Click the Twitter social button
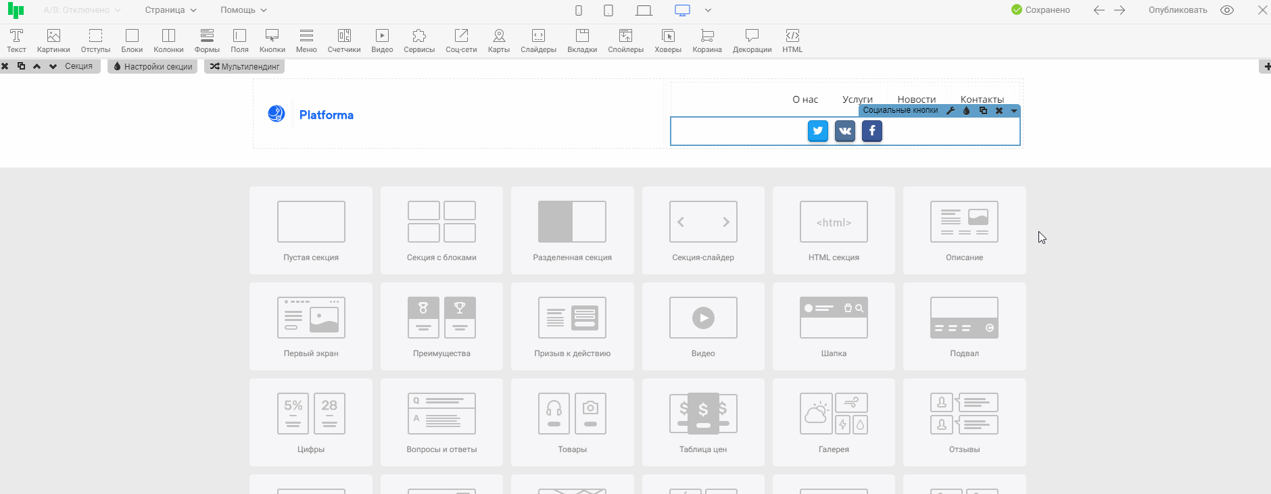The width and height of the screenshot is (1271, 494). 818,131
